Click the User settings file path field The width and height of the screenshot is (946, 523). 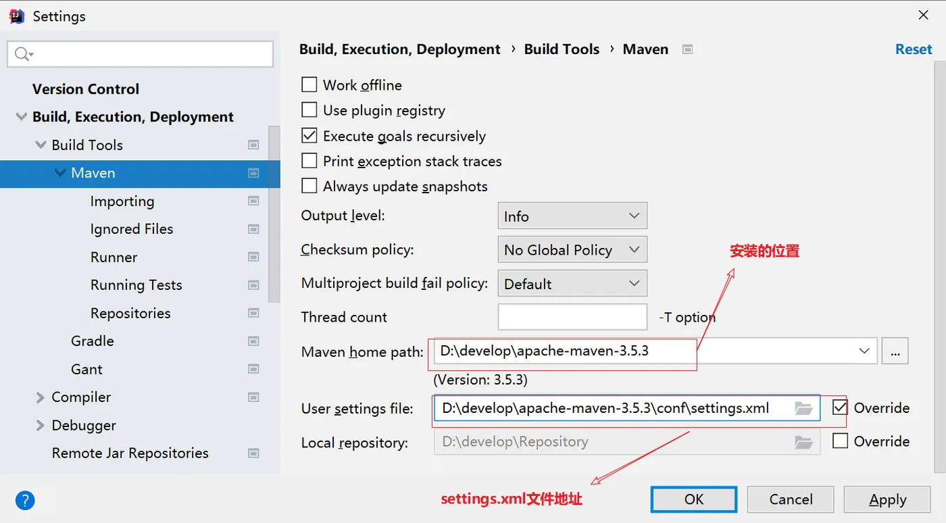tap(626, 408)
